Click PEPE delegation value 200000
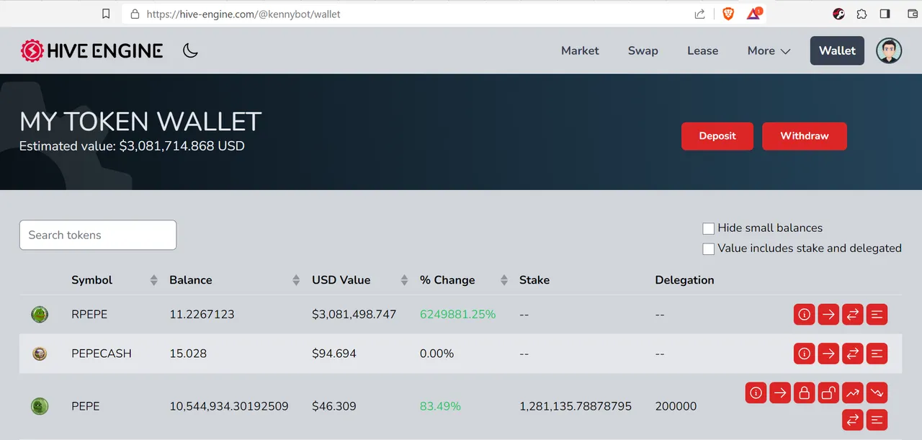This screenshot has height=440, width=922. pyautogui.click(x=676, y=406)
